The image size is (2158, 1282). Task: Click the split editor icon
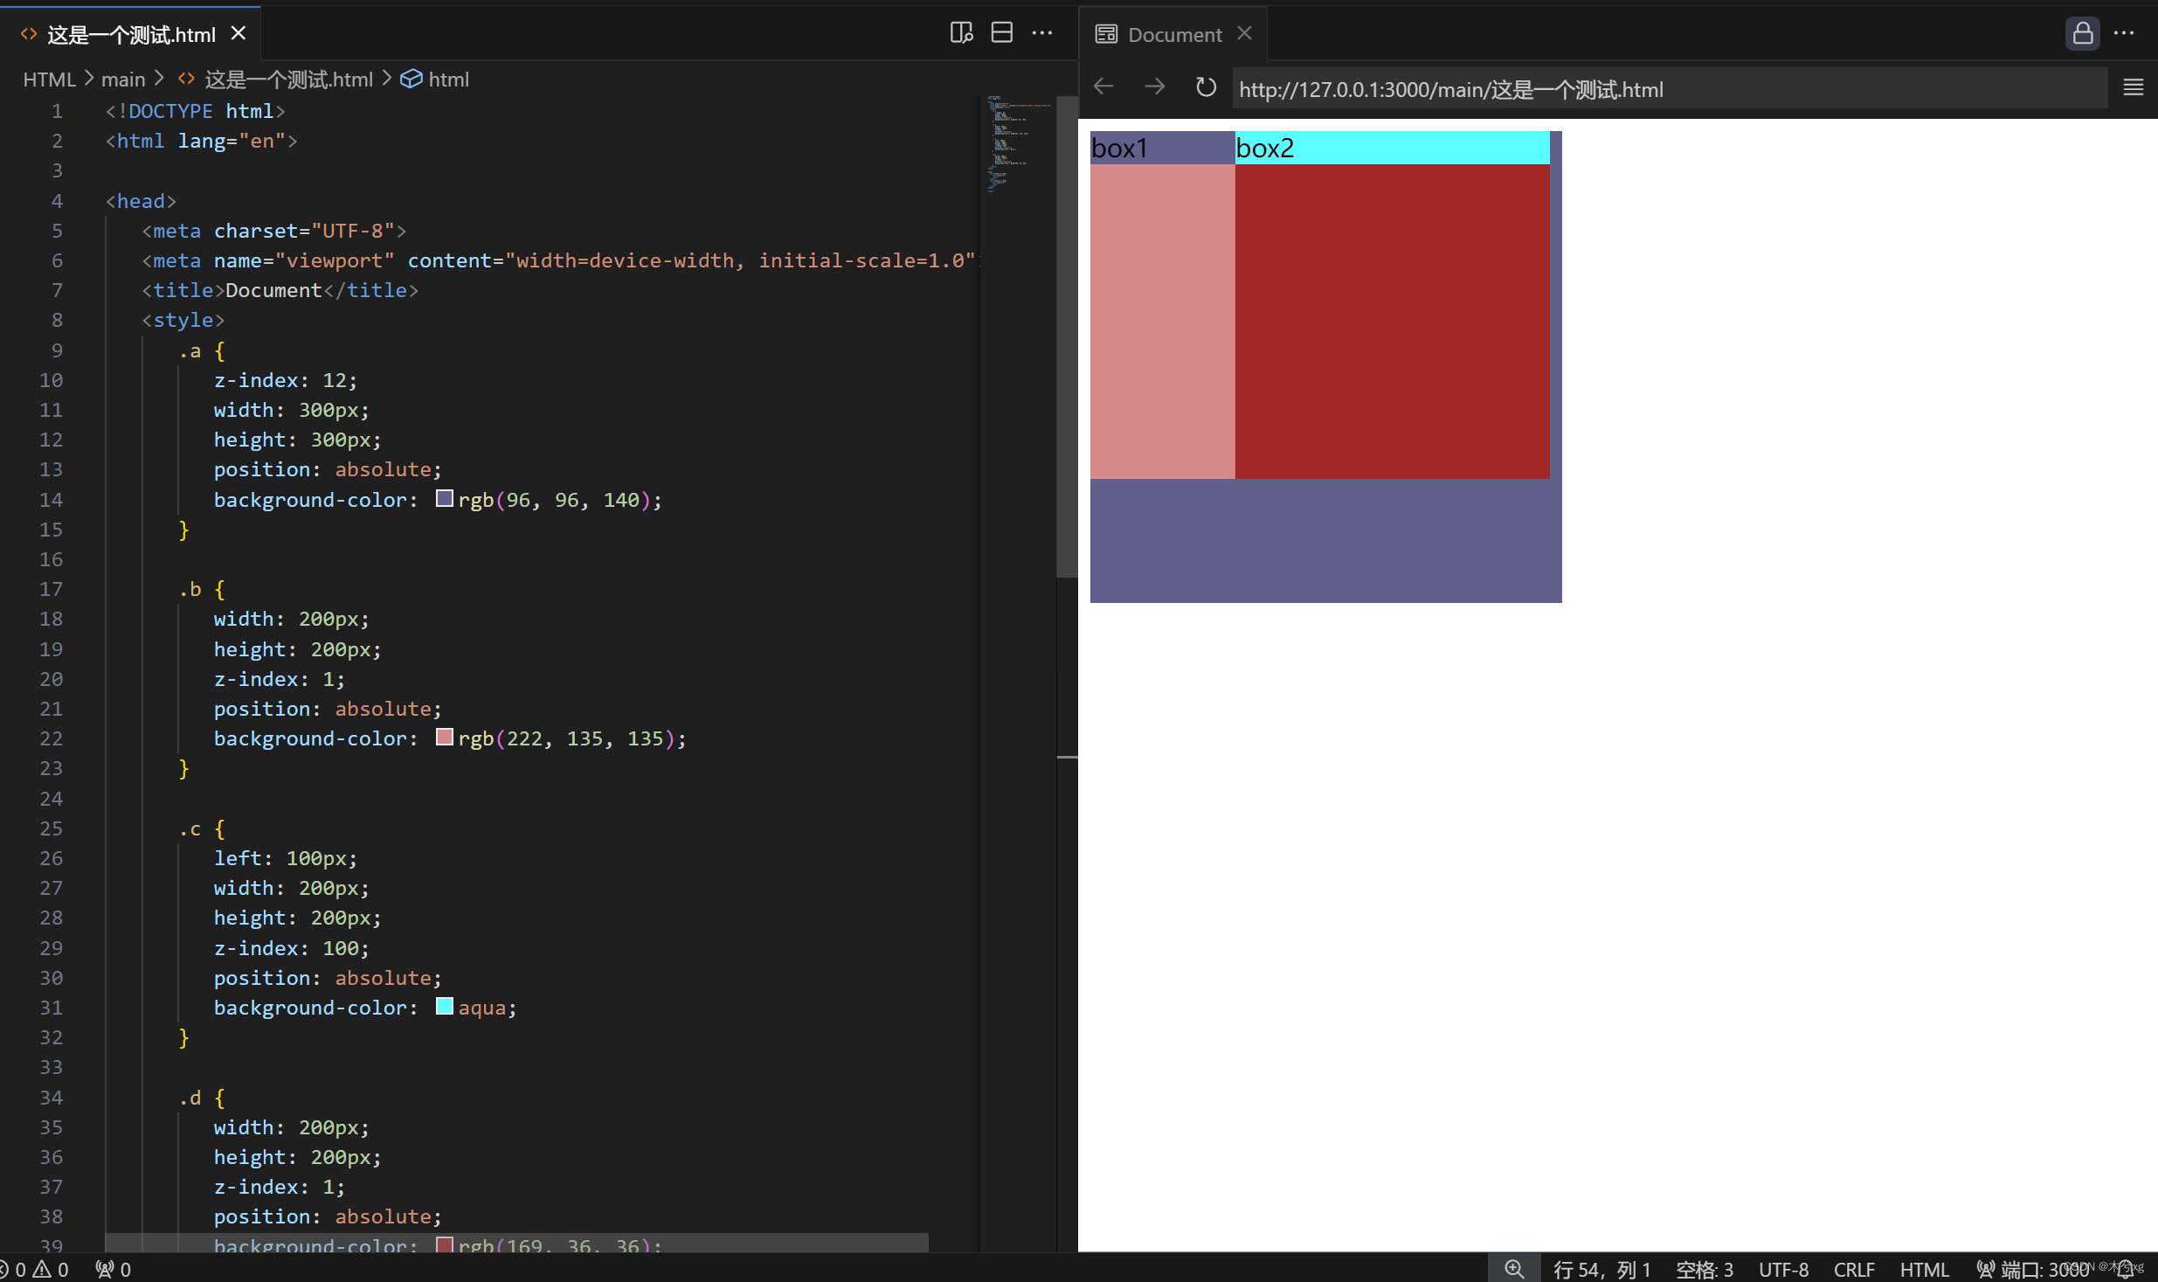(1001, 33)
